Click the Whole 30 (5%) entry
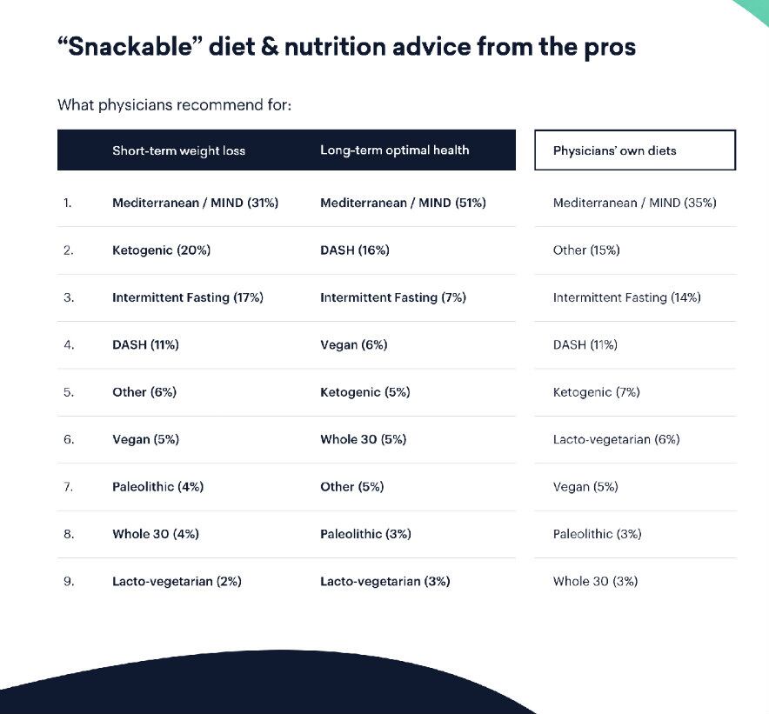 [363, 439]
